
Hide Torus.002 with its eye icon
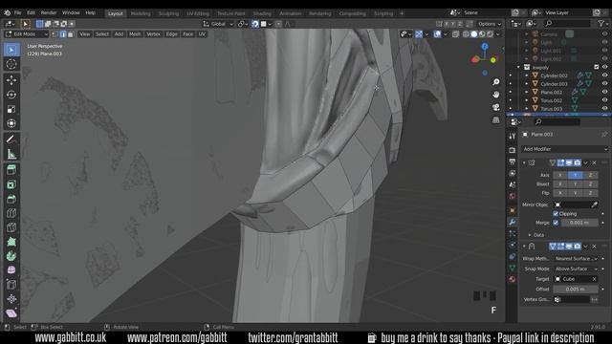[604, 100]
